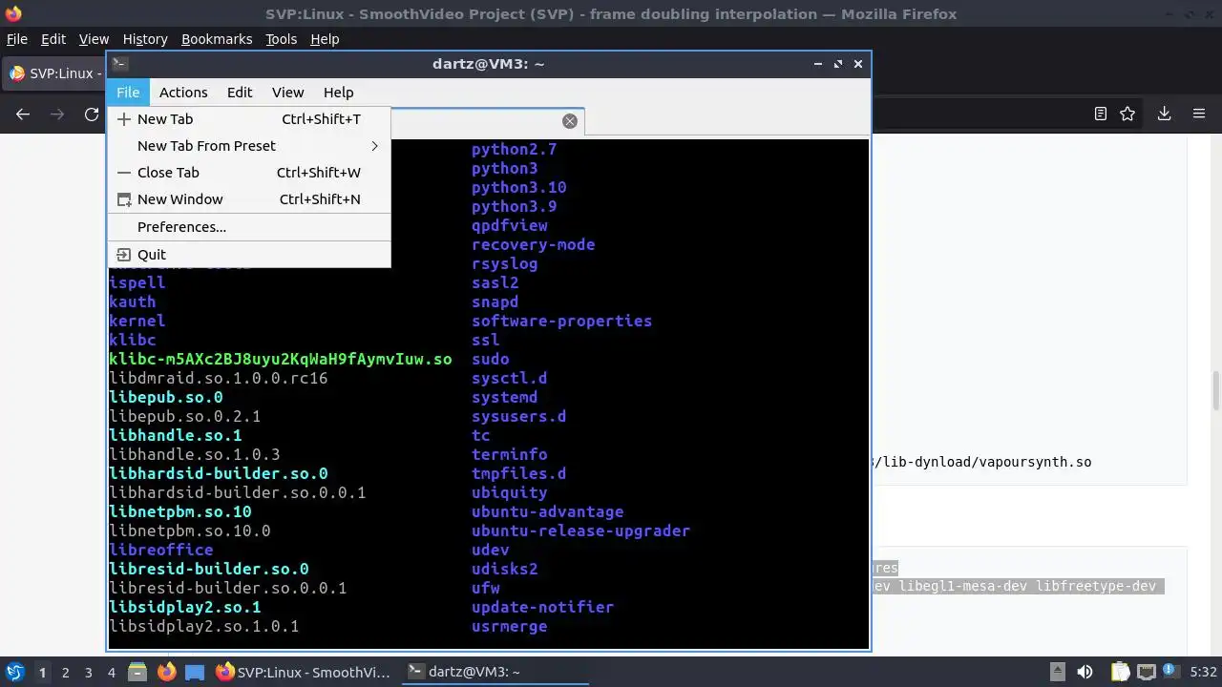This screenshot has width=1222, height=687.
Task: Open the terminal Edit menu
Action: (240, 93)
